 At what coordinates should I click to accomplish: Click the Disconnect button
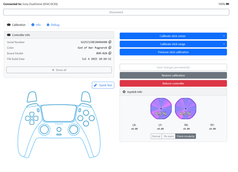click(x=116, y=12)
